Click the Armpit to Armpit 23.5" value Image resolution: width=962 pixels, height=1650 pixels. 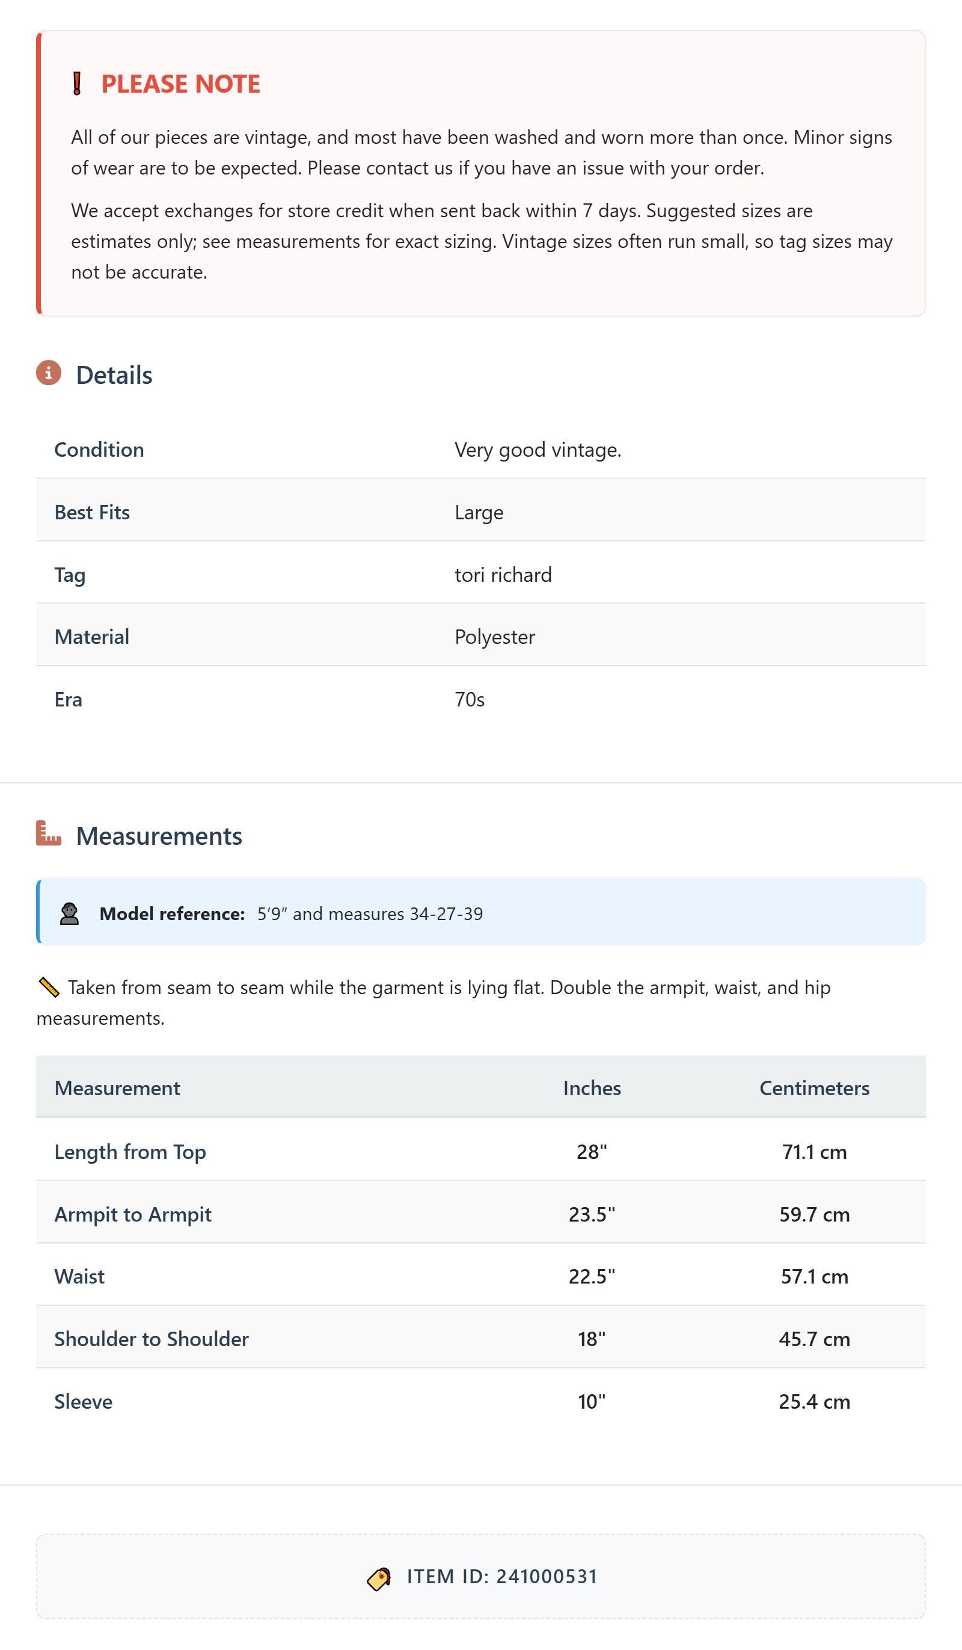[592, 1214]
